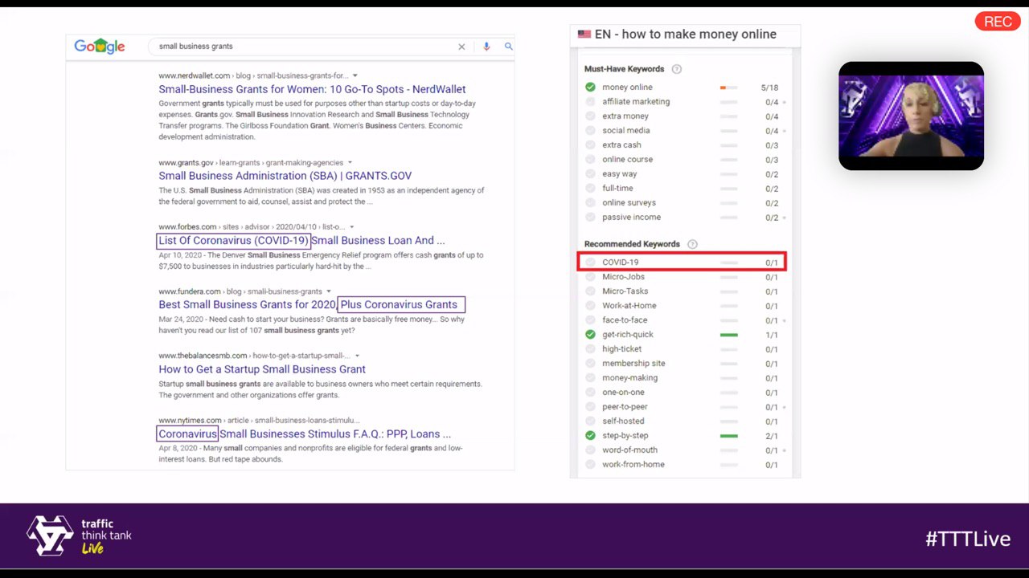Open the dropdown arrow after the fundera.com URL
Image resolution: width=1029 pixels, height=578 pixels.
click(x=329, y=291)
